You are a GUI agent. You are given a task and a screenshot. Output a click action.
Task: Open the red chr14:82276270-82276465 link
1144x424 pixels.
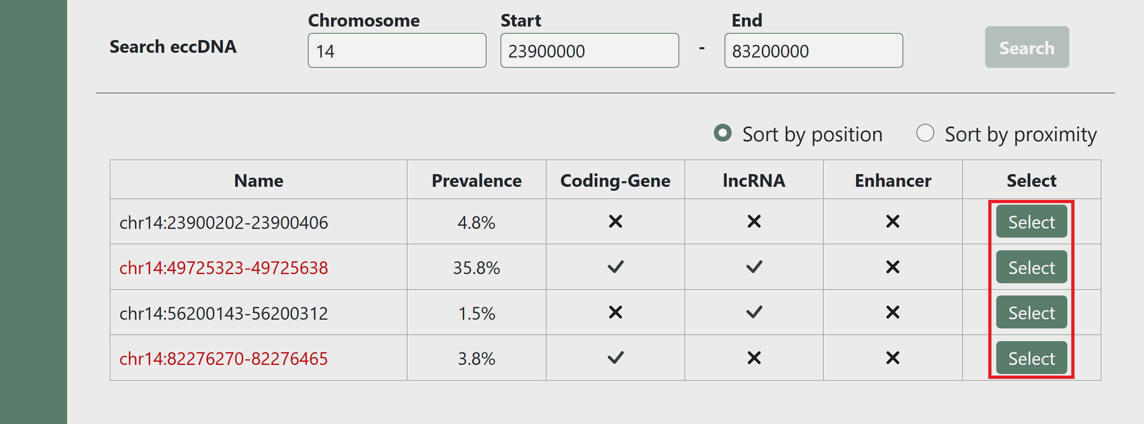pos(223,359)
